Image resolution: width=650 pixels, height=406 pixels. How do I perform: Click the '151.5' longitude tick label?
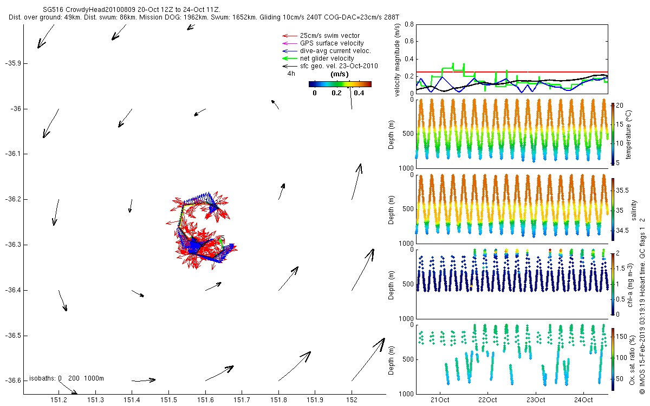click(x=169, y=401)
